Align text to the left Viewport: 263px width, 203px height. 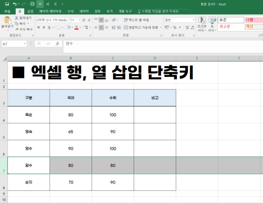click(96, 27)
